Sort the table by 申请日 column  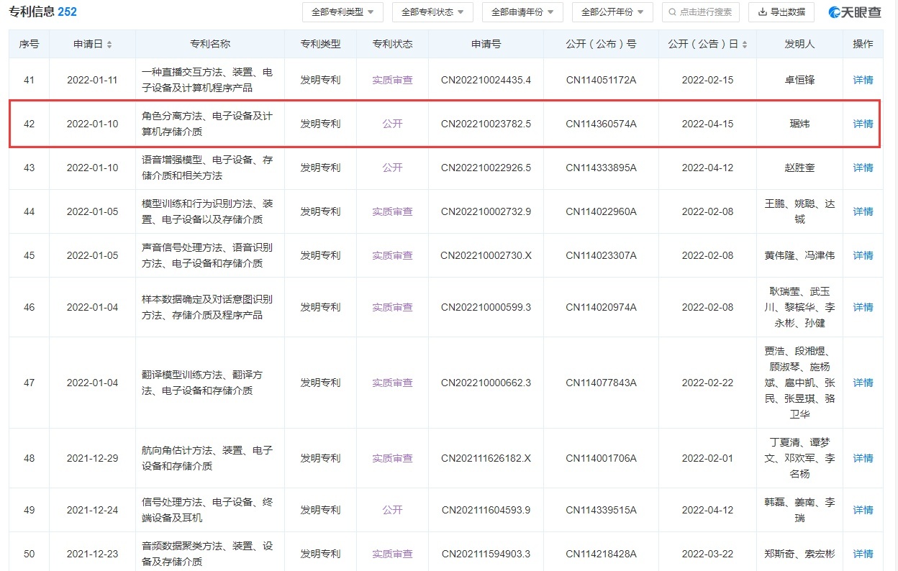pyautogui.click(x=109, y=45)
